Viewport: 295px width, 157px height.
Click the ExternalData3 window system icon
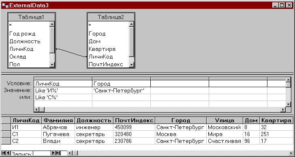tap(5, 5)
